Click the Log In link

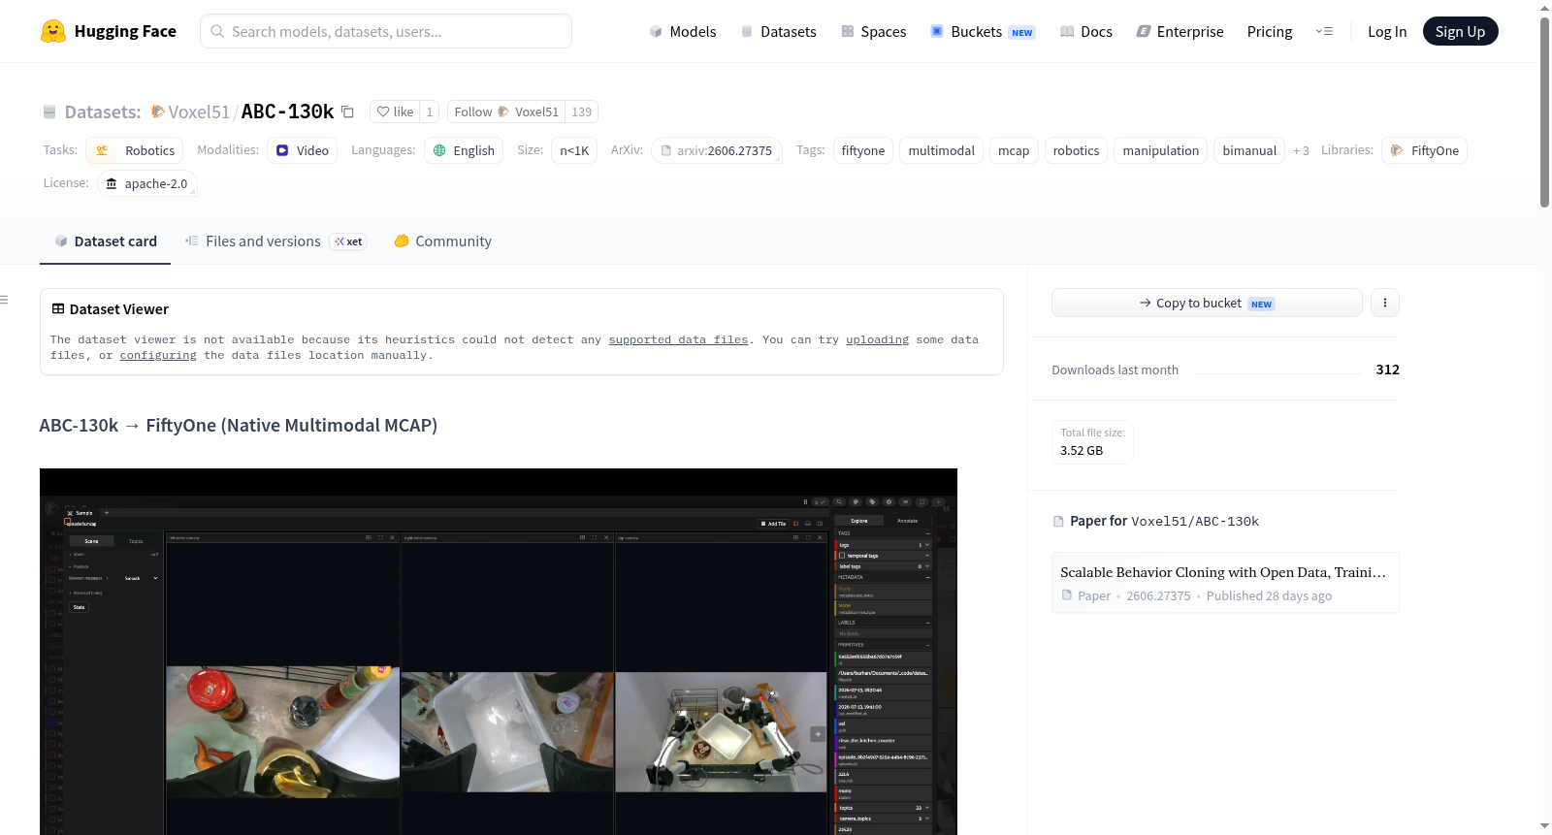[1387, 32]
